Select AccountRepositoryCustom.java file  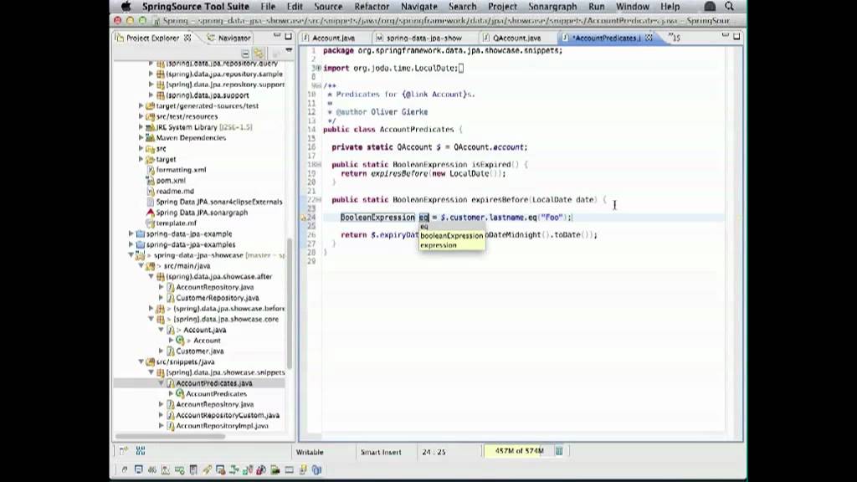tap(228, 415)
